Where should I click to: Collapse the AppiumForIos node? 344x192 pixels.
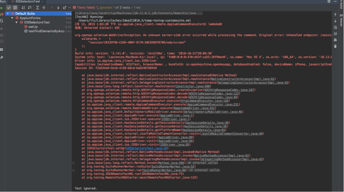[12, 18]
